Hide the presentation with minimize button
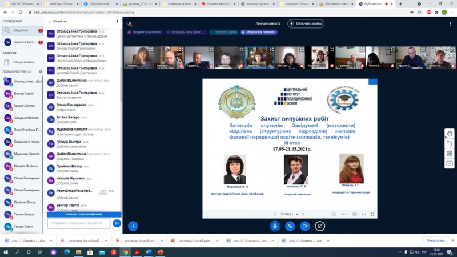 pos(373,82)
